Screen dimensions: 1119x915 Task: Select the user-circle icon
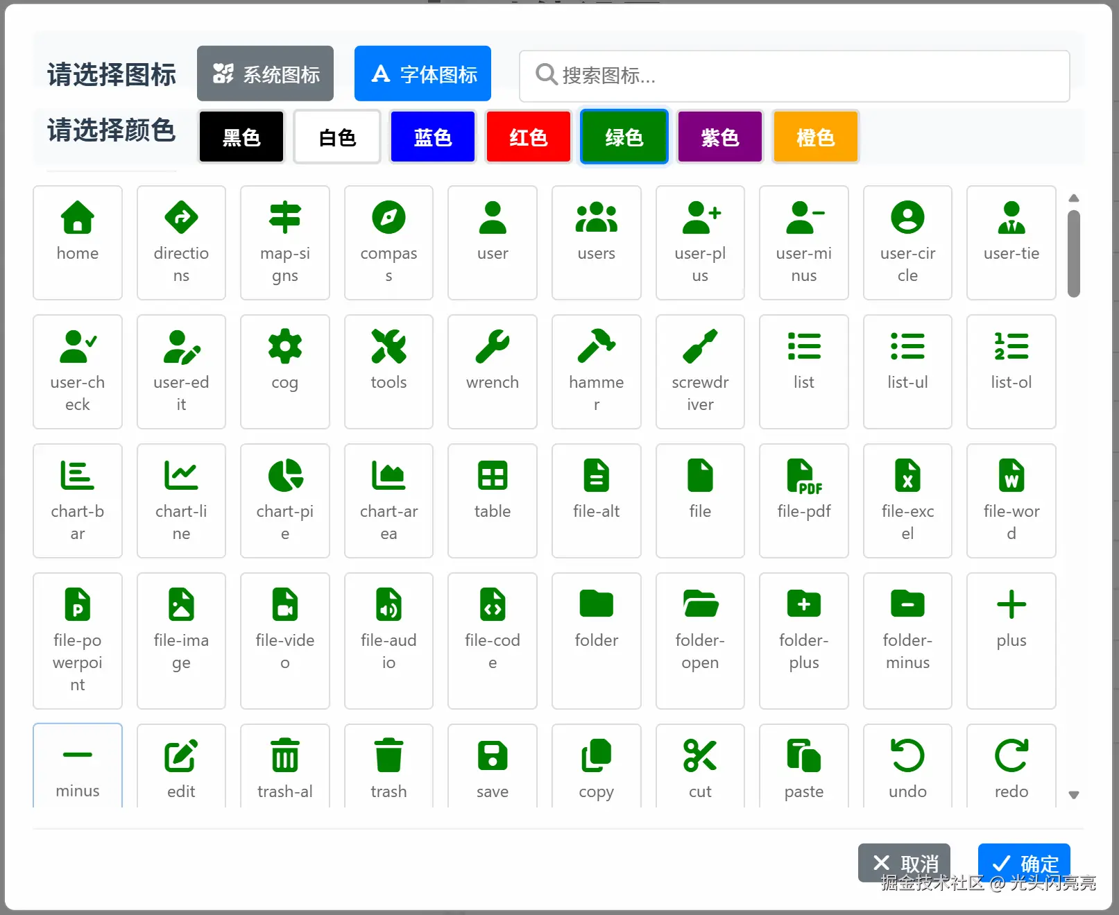[907, 242]
